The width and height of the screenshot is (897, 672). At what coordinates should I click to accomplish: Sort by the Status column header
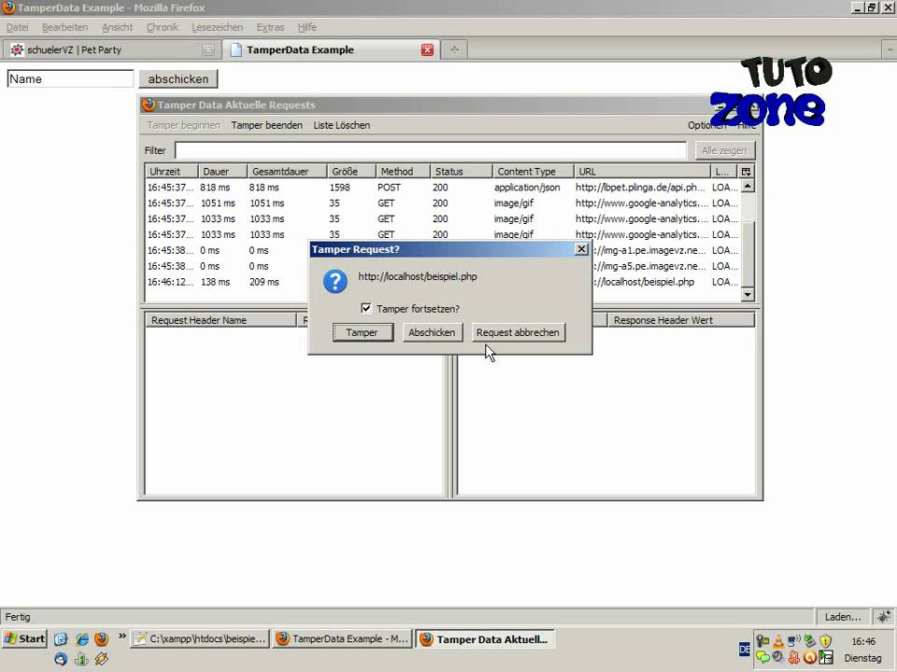coord(461,172)
